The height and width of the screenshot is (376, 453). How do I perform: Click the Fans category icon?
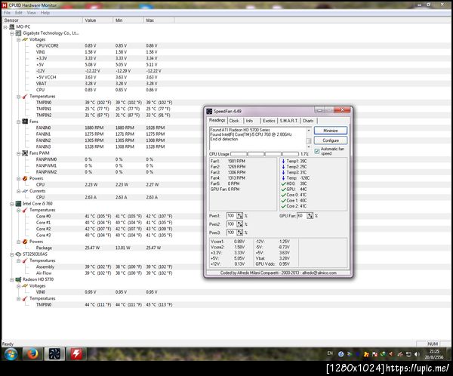pos(25,122)
